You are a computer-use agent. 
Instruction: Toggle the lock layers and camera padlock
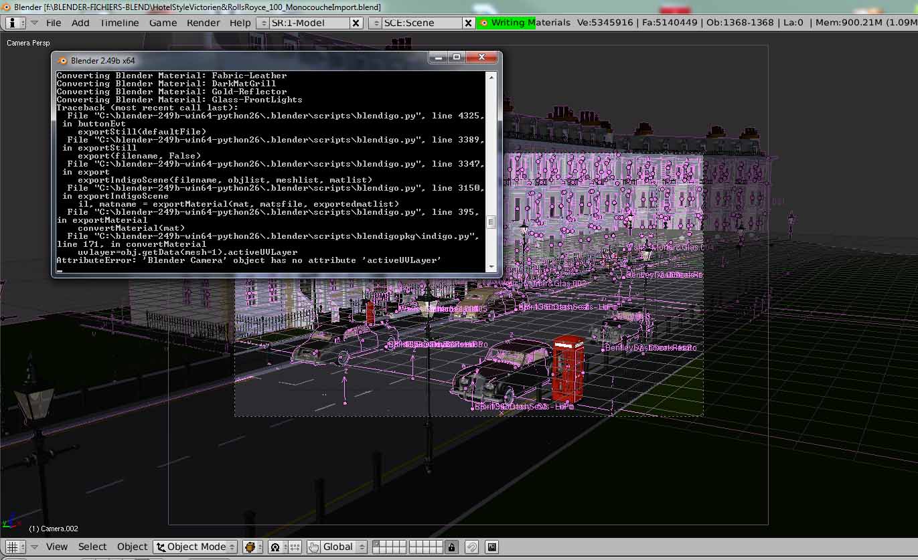tap(451, 547)
